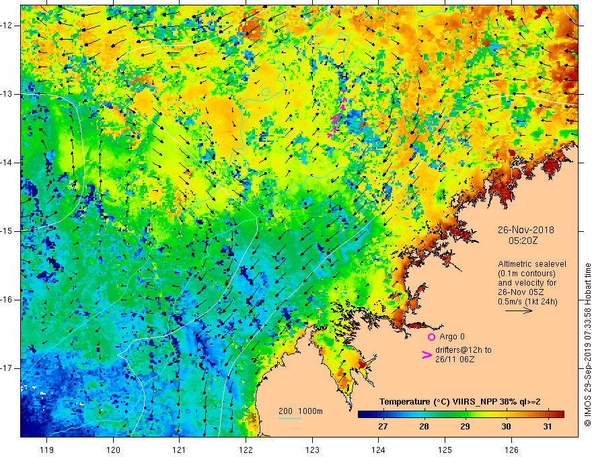Click the 'and velocity for' text line
This screenshot has width=592, height=457.
click(527, 283)
